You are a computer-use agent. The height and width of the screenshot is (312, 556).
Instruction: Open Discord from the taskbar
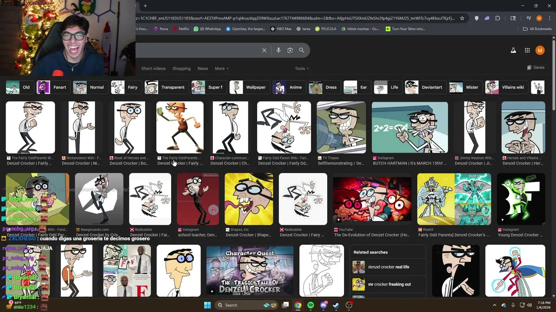[323, 305]
